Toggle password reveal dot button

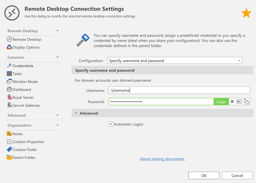click(232, 102)
